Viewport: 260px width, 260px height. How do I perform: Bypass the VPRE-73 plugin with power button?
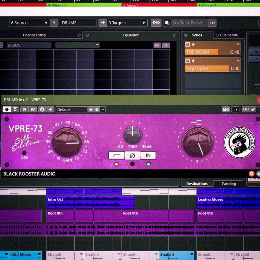coord(7,109)
